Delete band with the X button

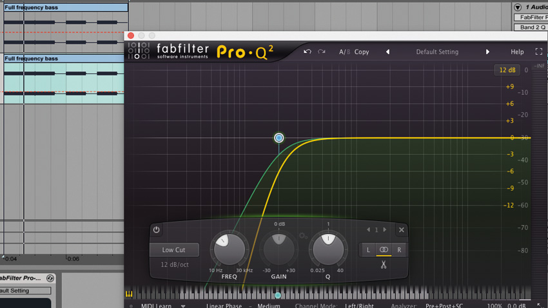pyautogui.click(x=402, y=230)
